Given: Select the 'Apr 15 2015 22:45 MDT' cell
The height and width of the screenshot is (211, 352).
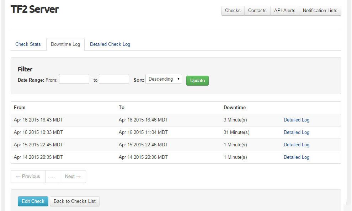Looking at the screenshot, I should [38, 145].
